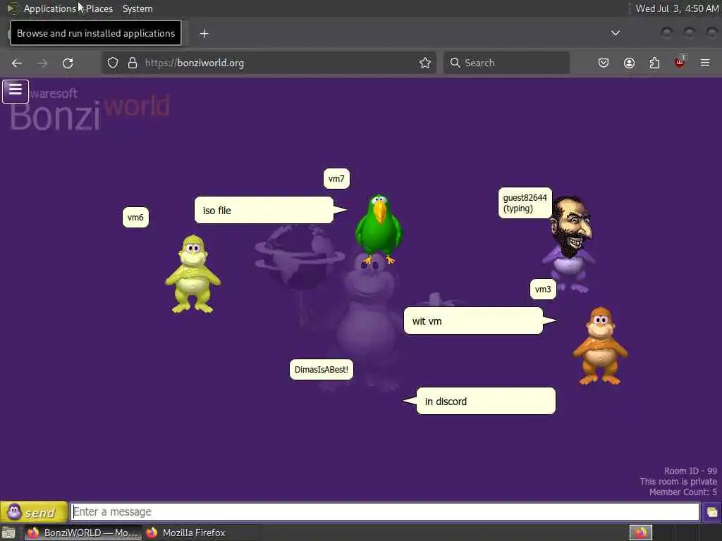
Task: Open the Firefox application hamburger menu
Action: 705,63
